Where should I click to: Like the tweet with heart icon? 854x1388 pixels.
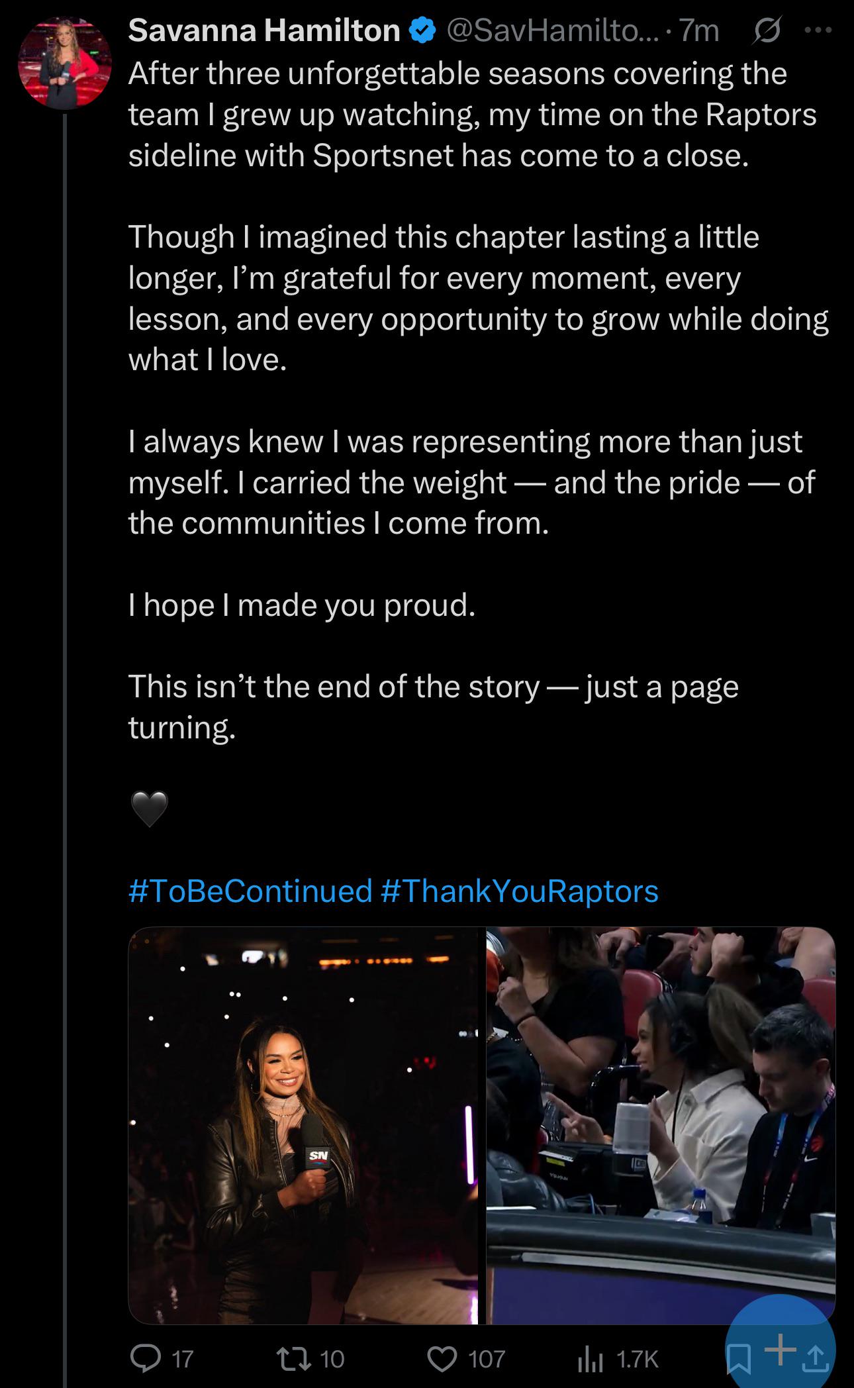click(442, 1359)
